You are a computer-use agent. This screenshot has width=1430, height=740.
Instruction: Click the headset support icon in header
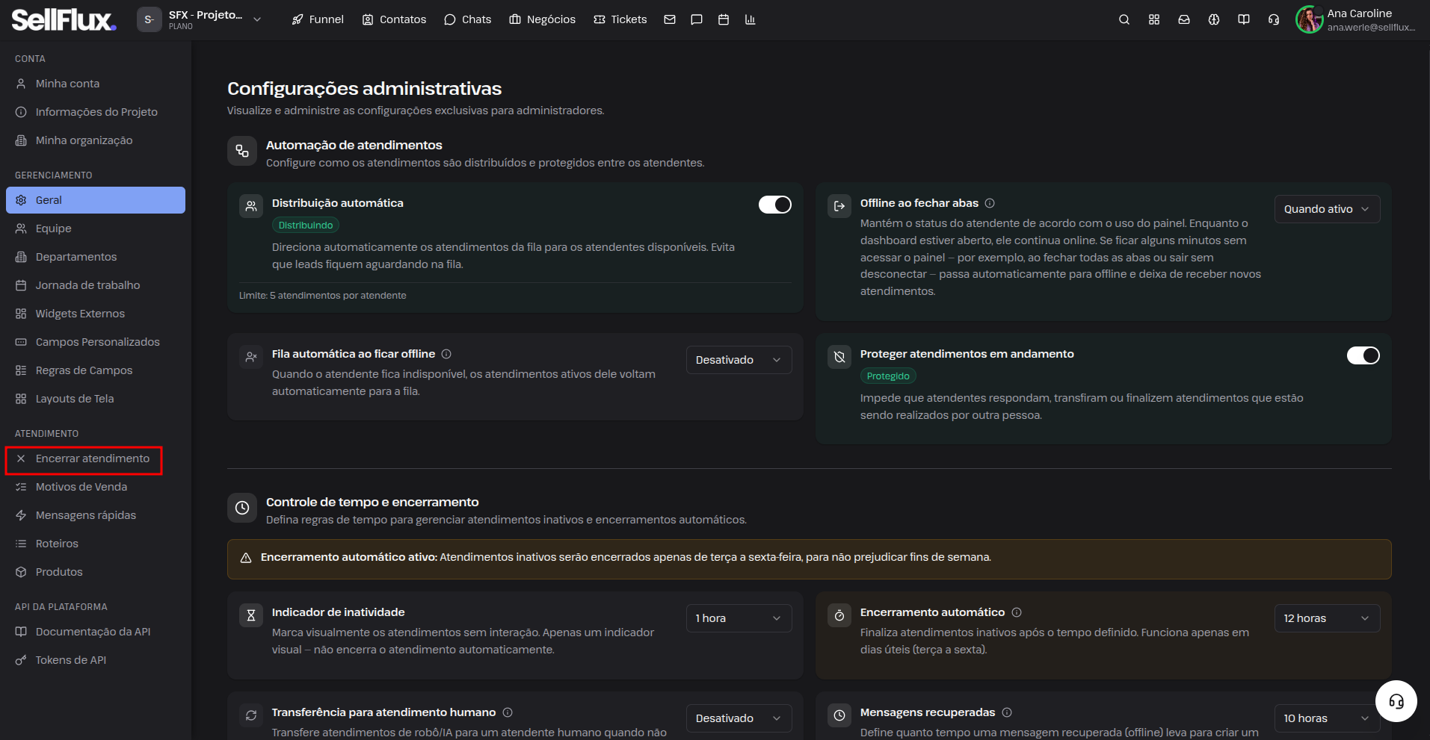(1274, 19)
